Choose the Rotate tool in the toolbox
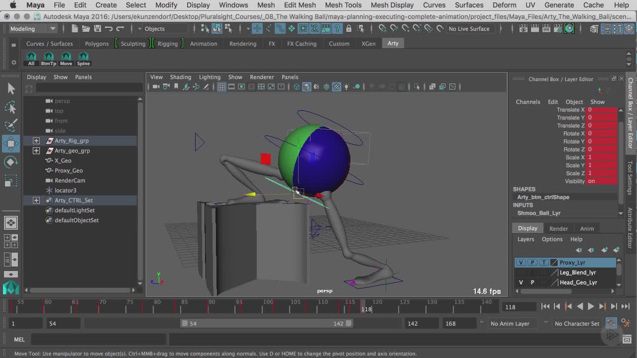 point(11,162)
